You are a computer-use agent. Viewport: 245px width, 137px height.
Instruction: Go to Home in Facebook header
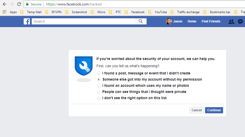(192, 21)
